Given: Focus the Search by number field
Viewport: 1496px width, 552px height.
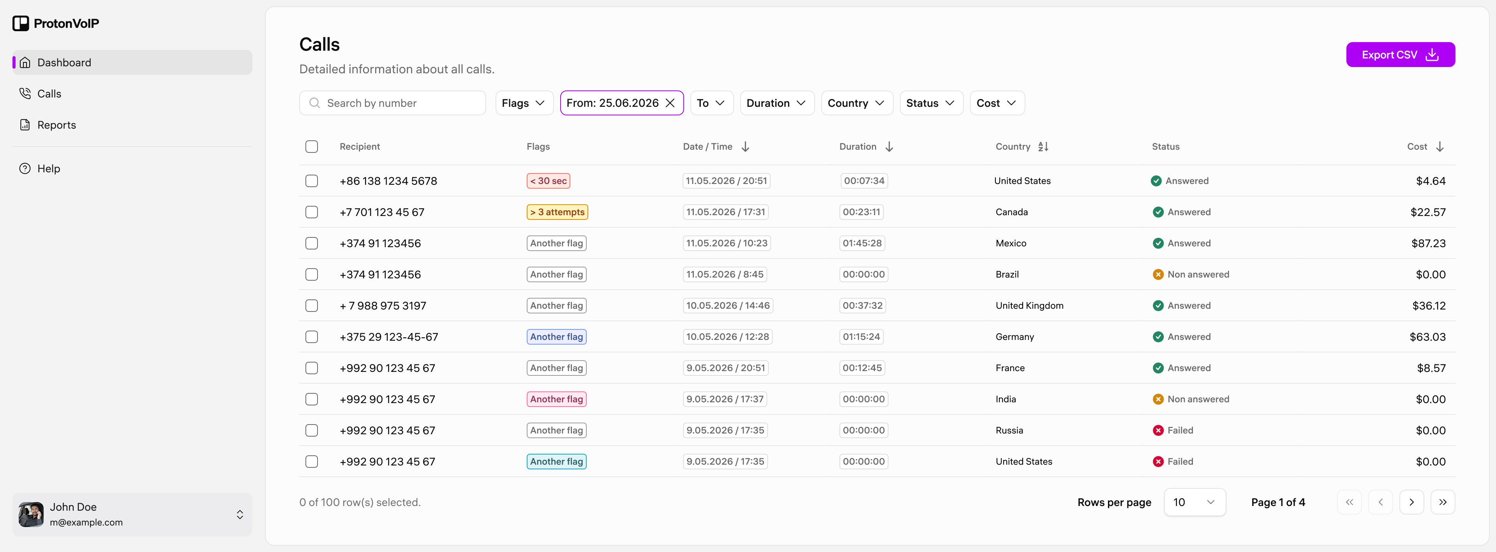Looking at the screenshot, I should [393, 103].
